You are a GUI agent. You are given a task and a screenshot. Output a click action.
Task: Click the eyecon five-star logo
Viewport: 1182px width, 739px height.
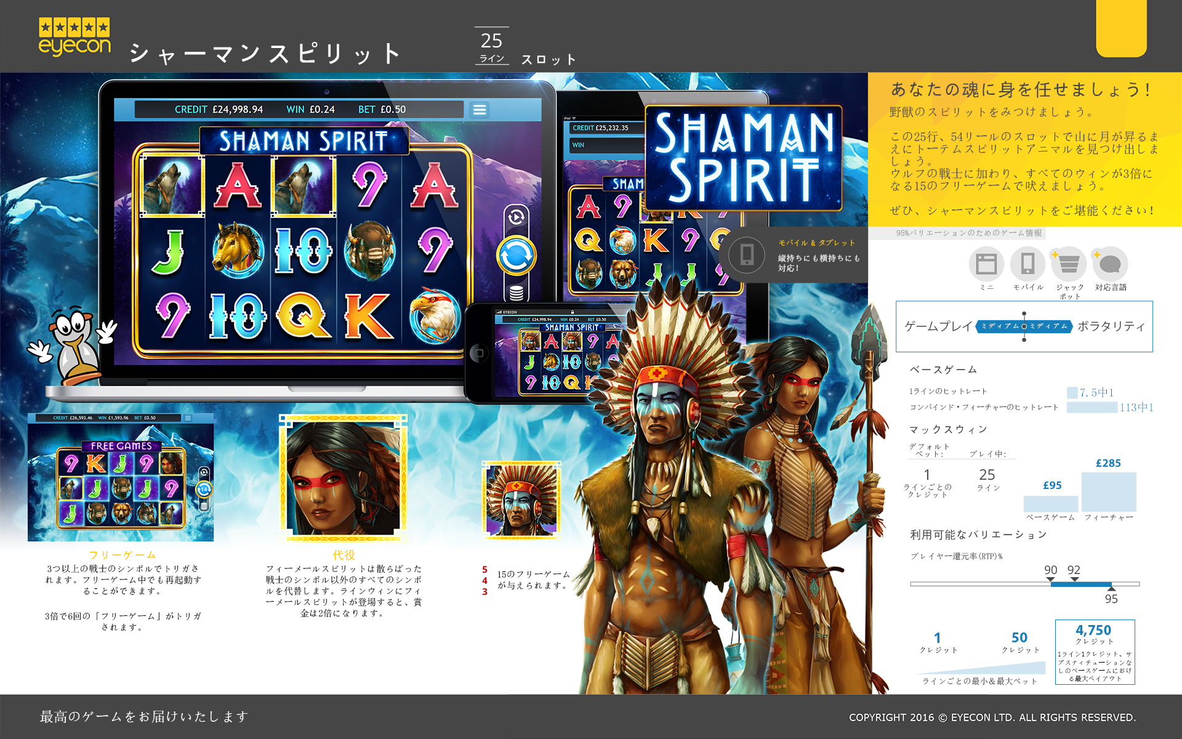pos(74,37)
